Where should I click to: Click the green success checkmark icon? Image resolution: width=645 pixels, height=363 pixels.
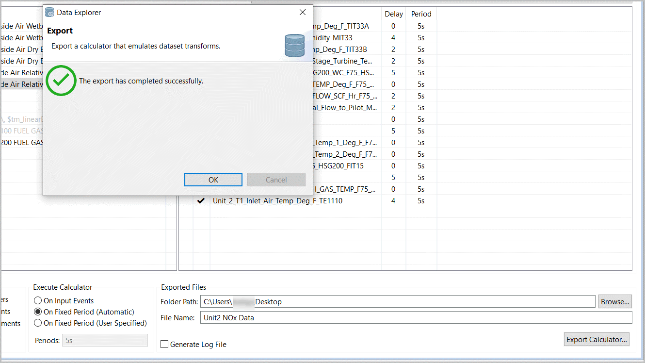click(x=61, y=81)
